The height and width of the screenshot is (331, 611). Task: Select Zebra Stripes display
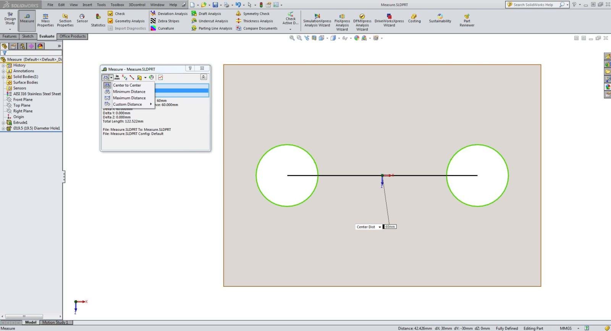pos(168,21)
